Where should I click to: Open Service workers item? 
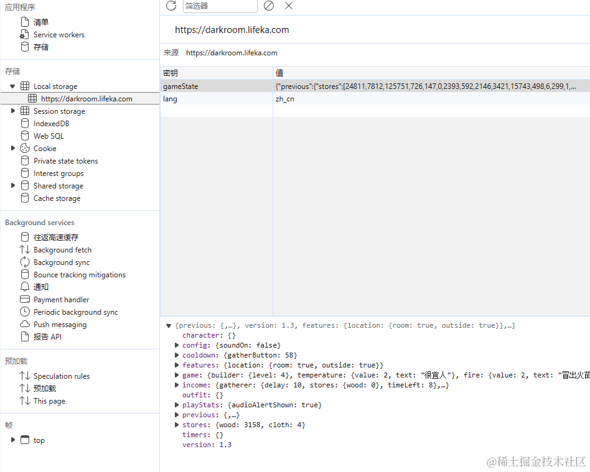click(59, 35)
